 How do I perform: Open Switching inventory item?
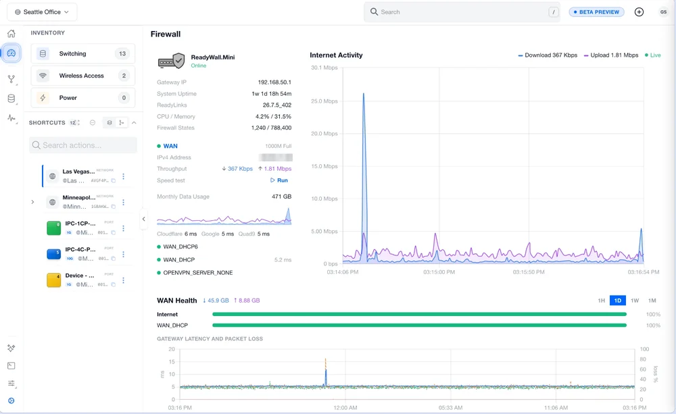pyautogui.click(x=82, y=54)
